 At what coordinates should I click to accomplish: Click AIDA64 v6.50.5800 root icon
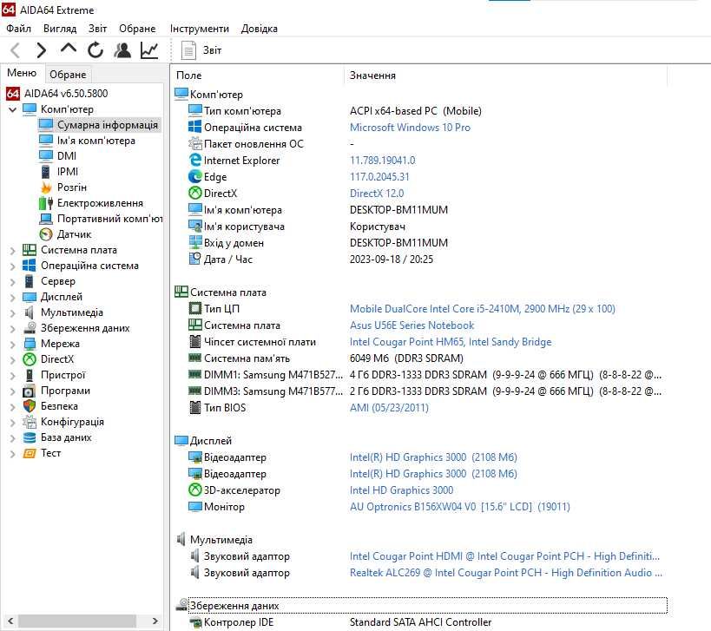(x=12, y=94)
